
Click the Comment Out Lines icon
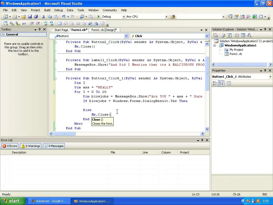click(x=45, y=23)
